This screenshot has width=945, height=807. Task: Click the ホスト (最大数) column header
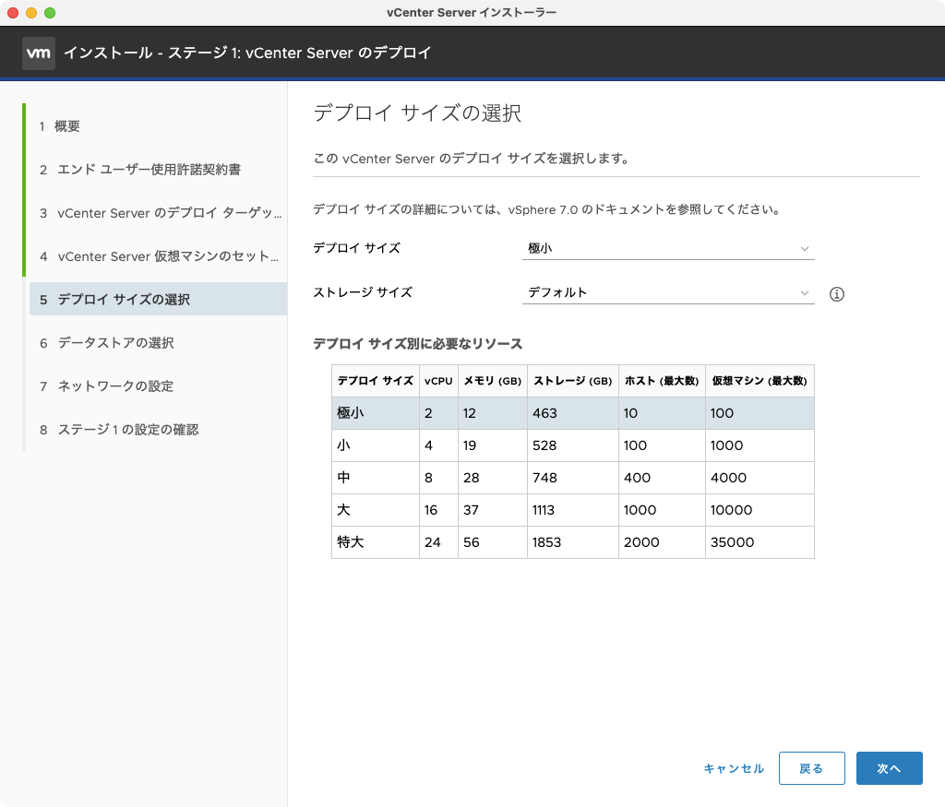[x=662, y=381]
